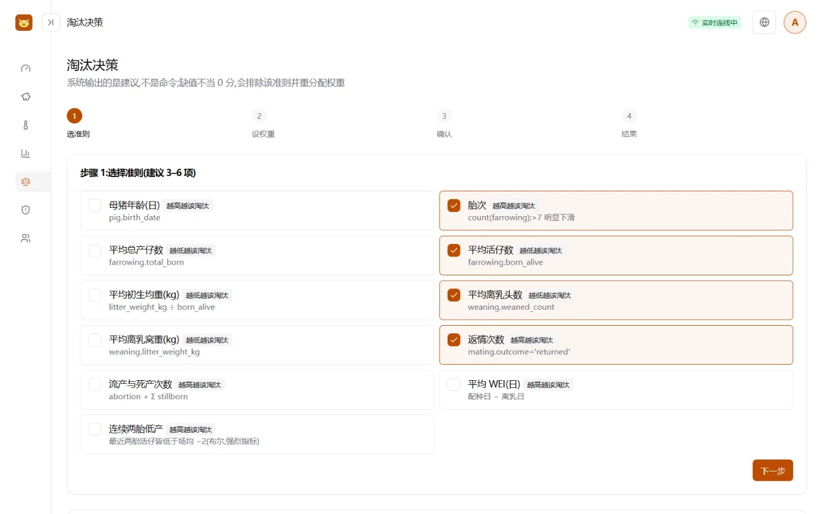
Task: Click the 'pig.birth_date' description text
Action: [134, 217]
